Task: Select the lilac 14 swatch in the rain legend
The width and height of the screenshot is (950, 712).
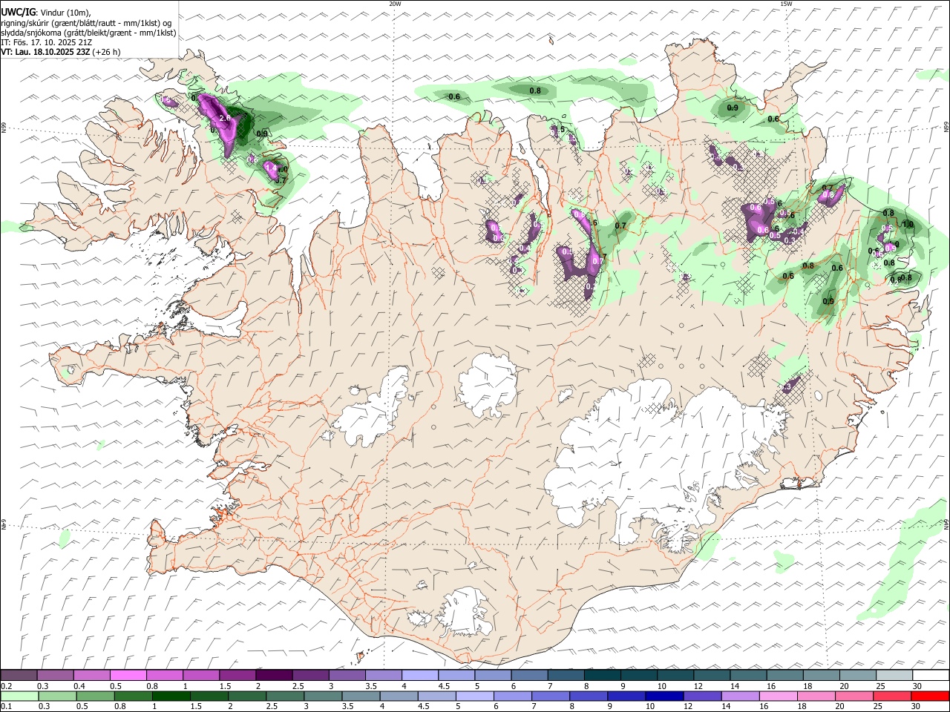Action: click(741, 696)
